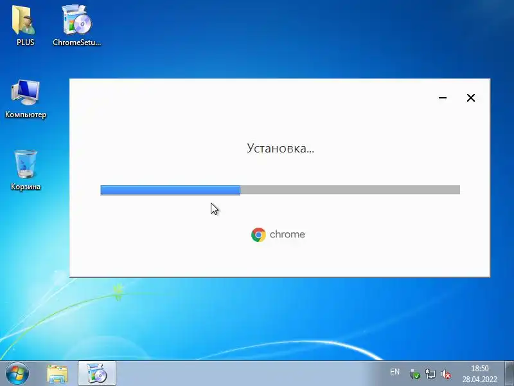Close the Chrome installer window
The image size is (514, 386).
click(471, 98)
